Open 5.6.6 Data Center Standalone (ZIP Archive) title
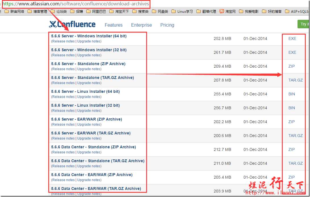This screenshot has width=310, height=197. click(x=93, y=147)
